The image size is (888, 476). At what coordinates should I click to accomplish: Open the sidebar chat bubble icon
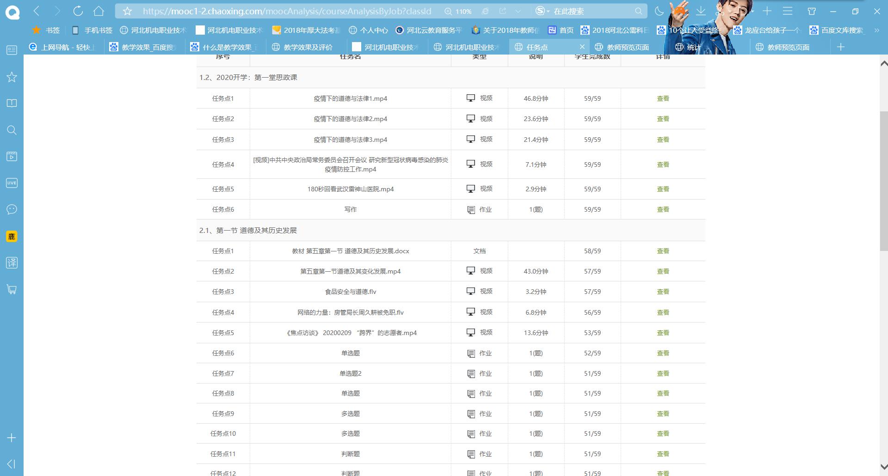[x=12, y=209]
